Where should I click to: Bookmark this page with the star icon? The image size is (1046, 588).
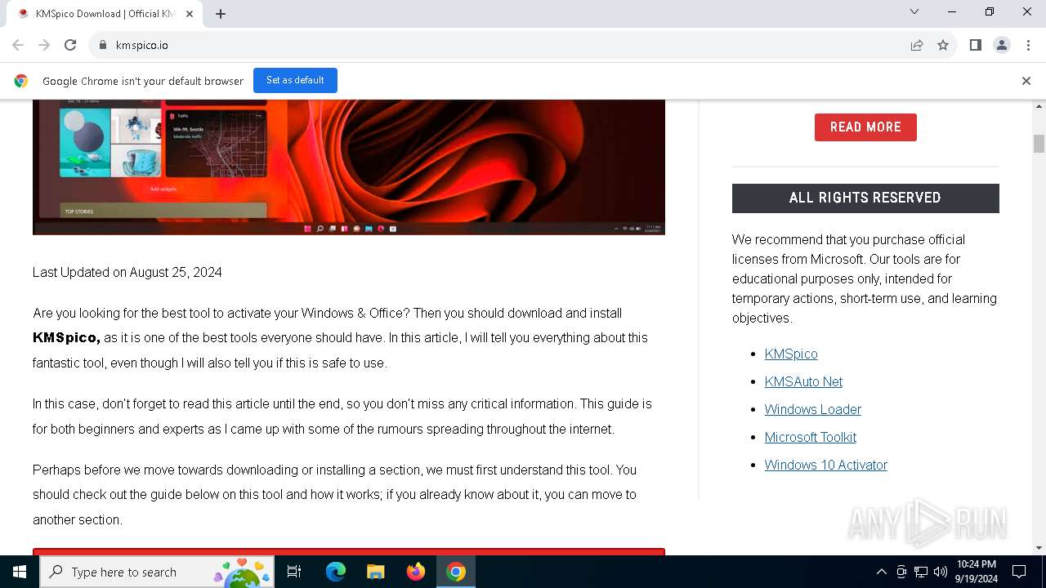click(x=943, y=45)
